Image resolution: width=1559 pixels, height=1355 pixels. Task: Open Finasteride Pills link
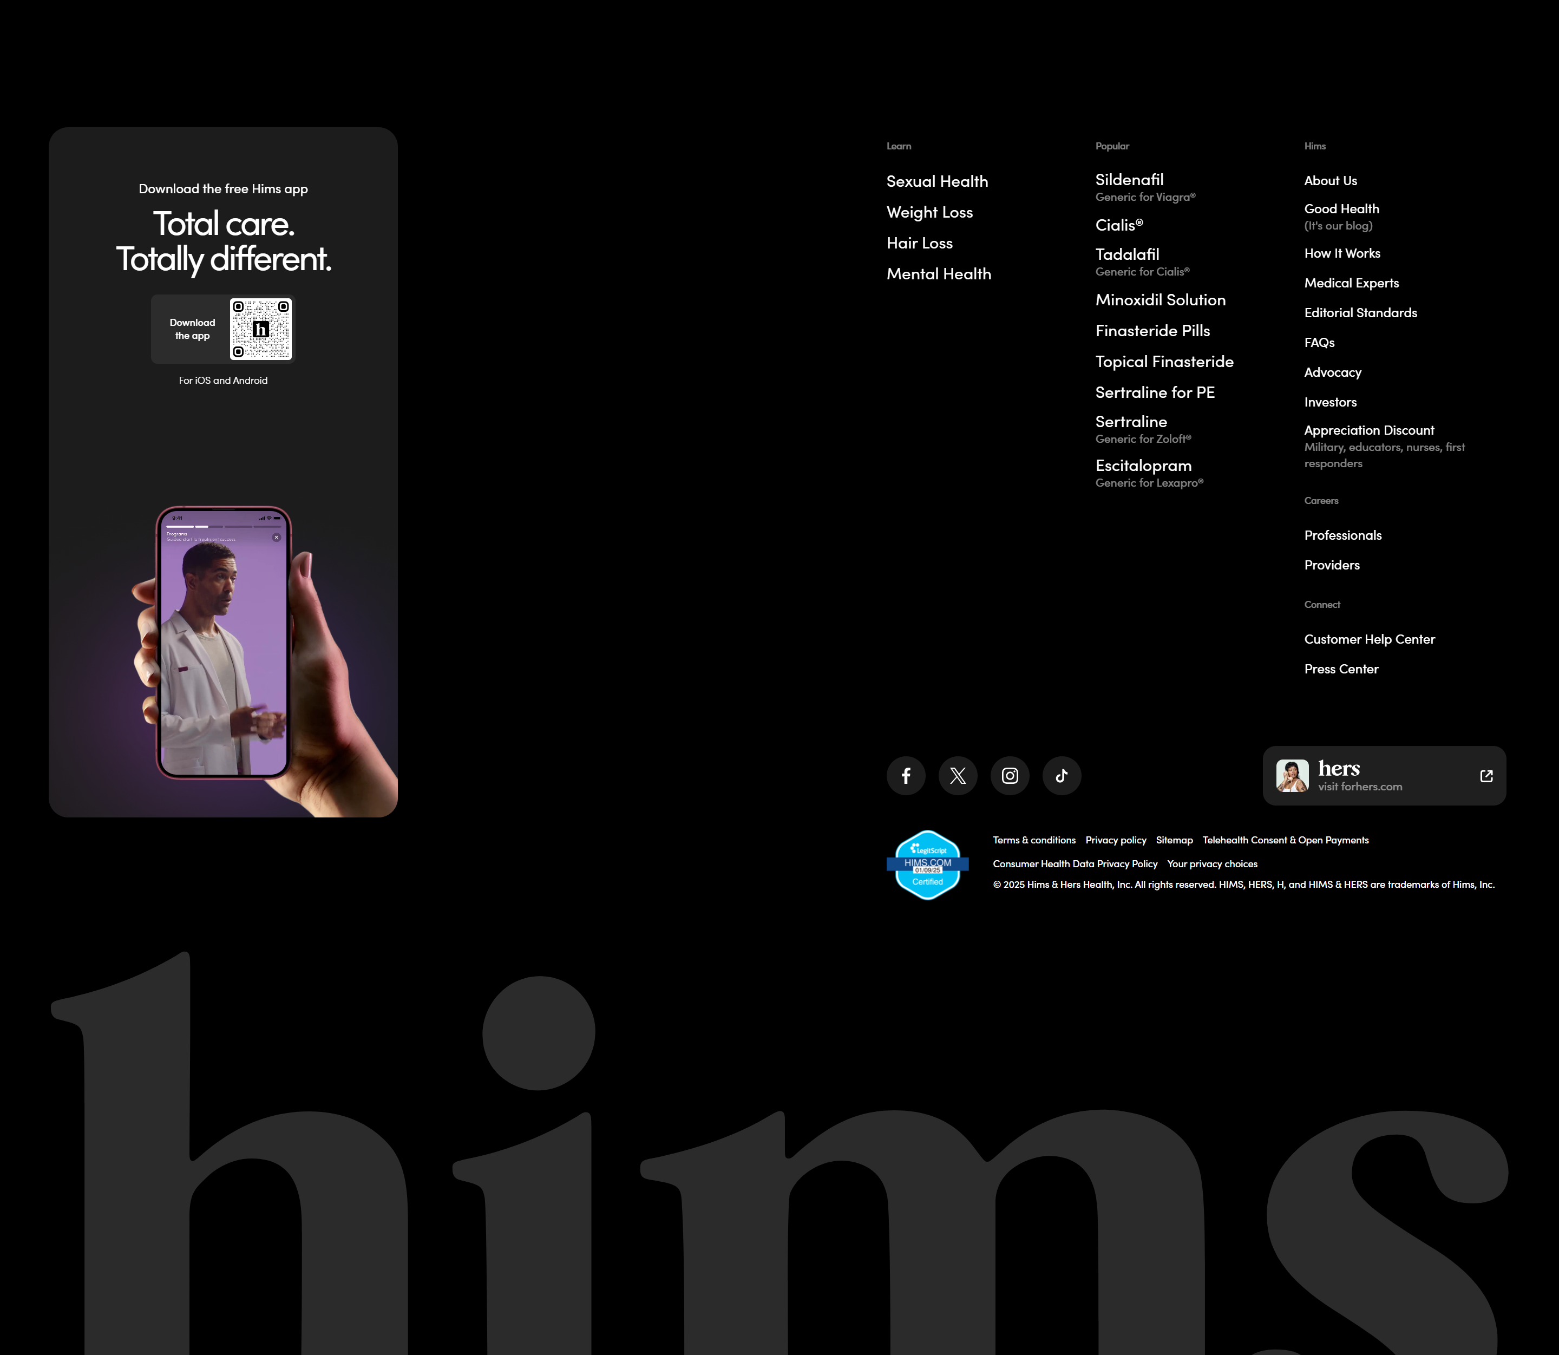point(1153,331)
